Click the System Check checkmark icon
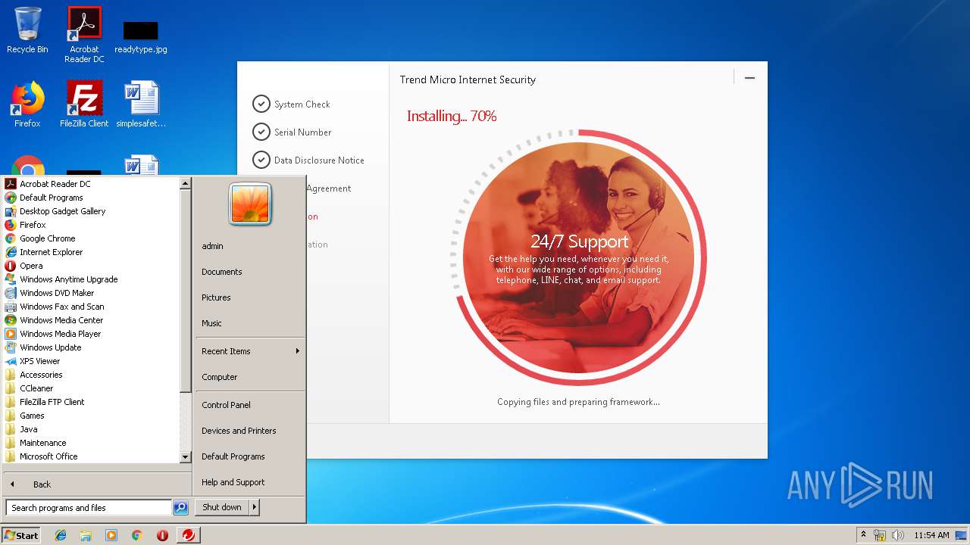Viewport: 970px width, 545px height. click(261, 104)
